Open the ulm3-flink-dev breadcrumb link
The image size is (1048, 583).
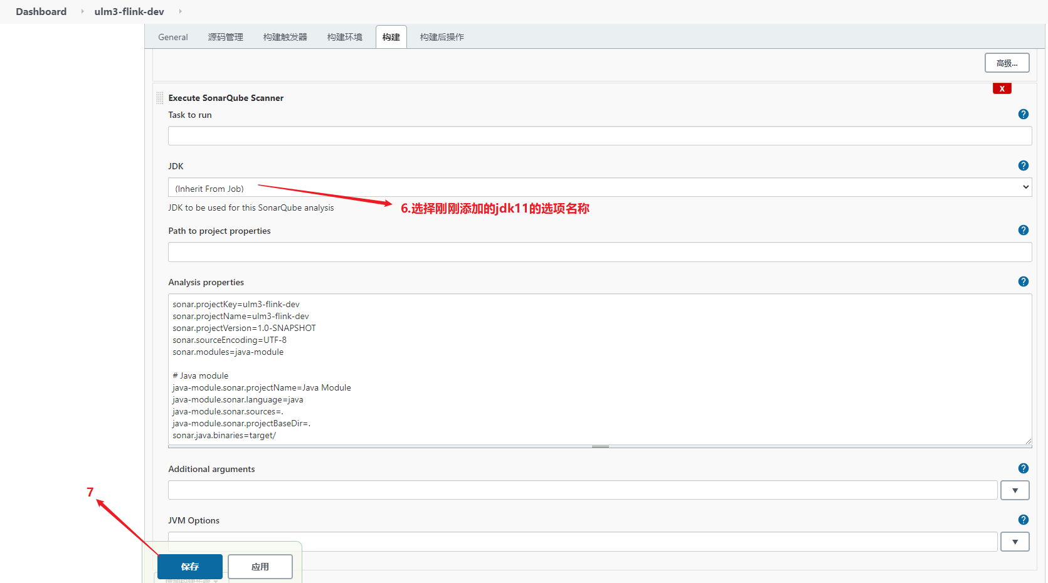point(129,11)
